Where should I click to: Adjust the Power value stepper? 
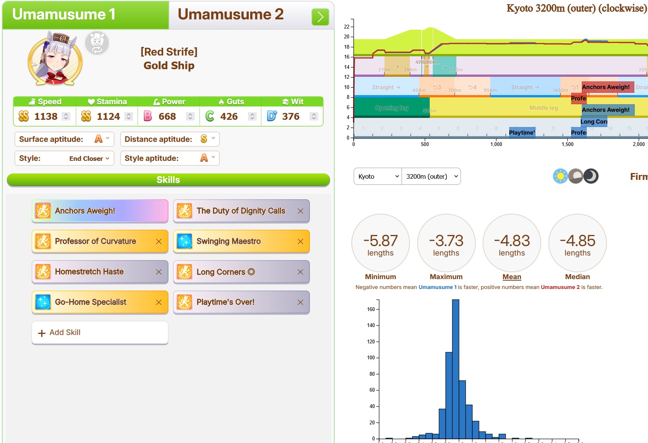pos(191,116)
